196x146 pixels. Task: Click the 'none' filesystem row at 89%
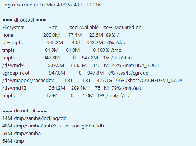point(60,35)
